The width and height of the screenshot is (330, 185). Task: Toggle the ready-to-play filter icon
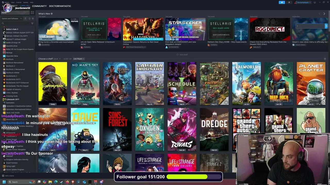coord(32,18)
